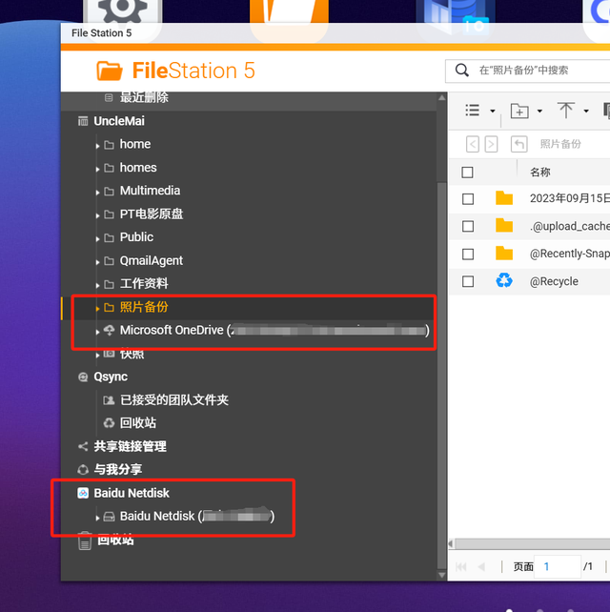Open the Qsync 回收站 entry

pos(138,422)
